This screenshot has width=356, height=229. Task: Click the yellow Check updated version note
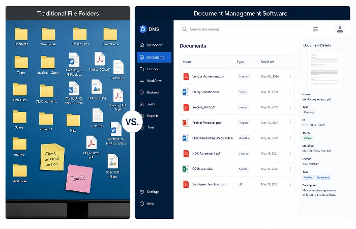pos(52,157)
